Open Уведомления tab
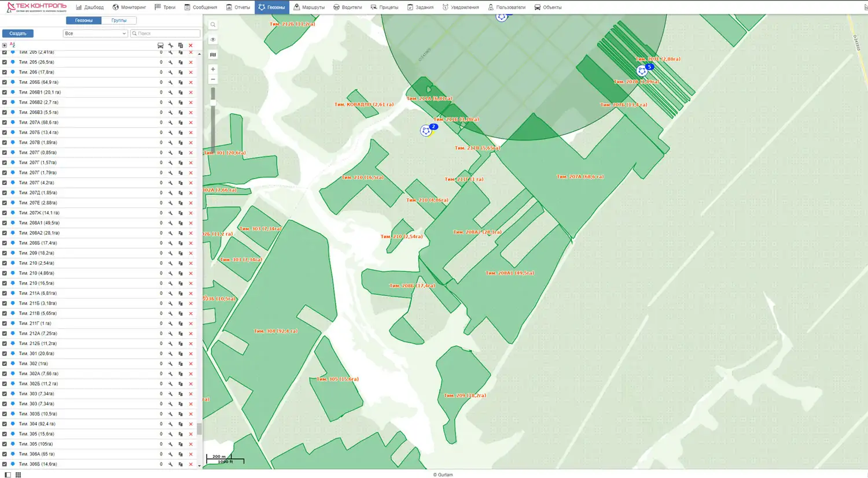This screenshot has width=868, height=478. (x=461, y=7)
